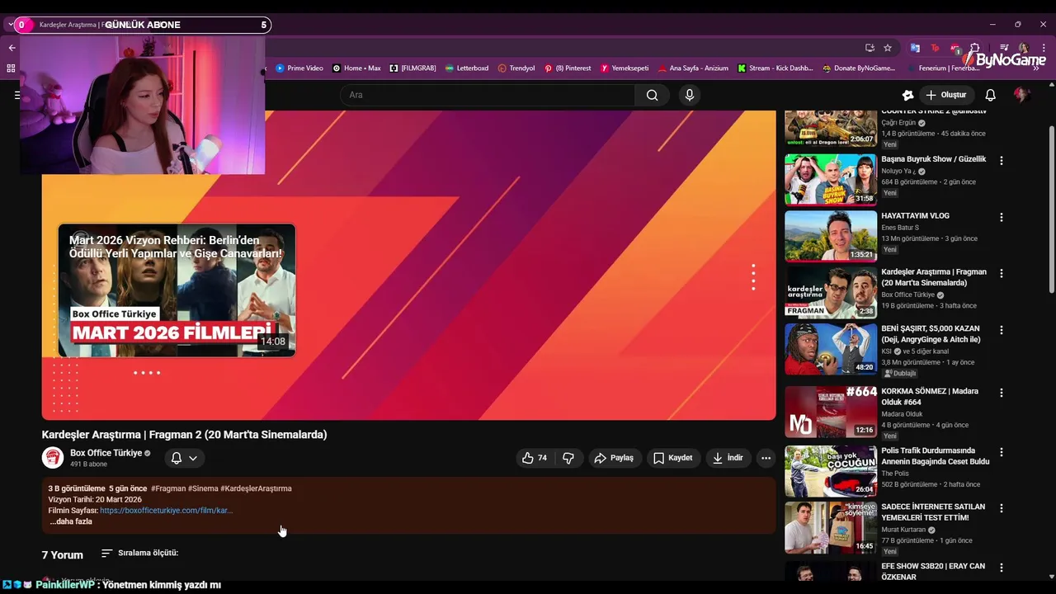Click the #Sinema hashtag
1056x594 pixels.
point(203,488)
